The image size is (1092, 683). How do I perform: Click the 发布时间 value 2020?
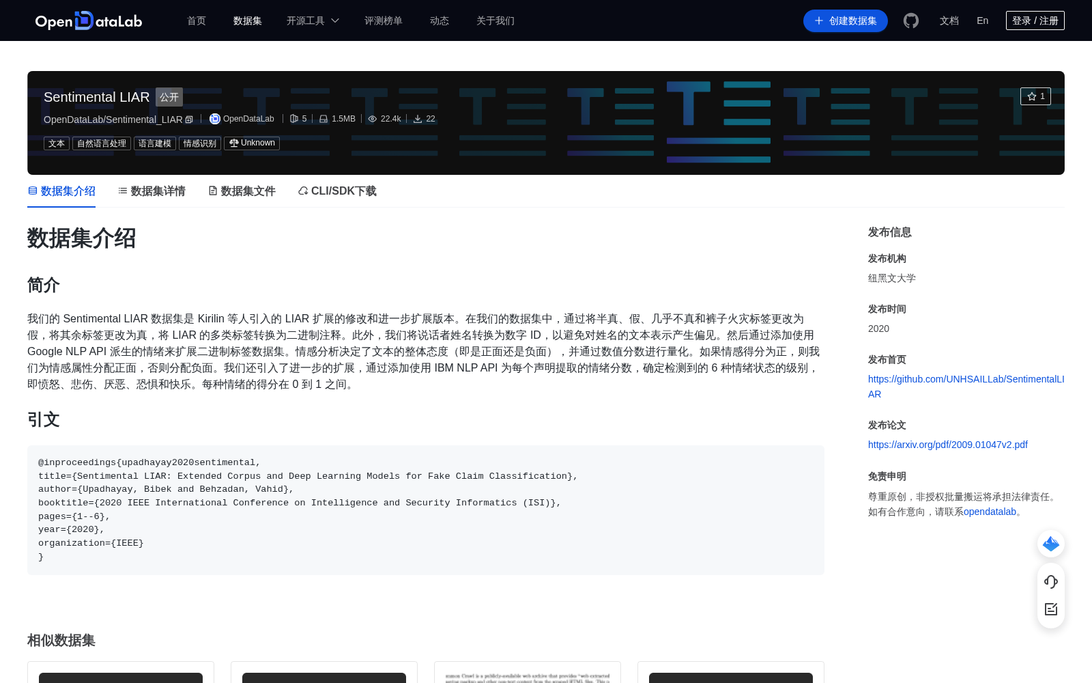click(x=878, y=329)
